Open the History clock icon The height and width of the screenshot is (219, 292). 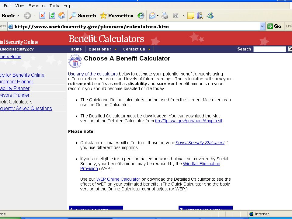[x=141, y=16]
